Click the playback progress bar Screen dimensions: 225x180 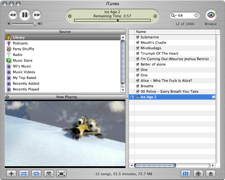(x=112, y=20)
